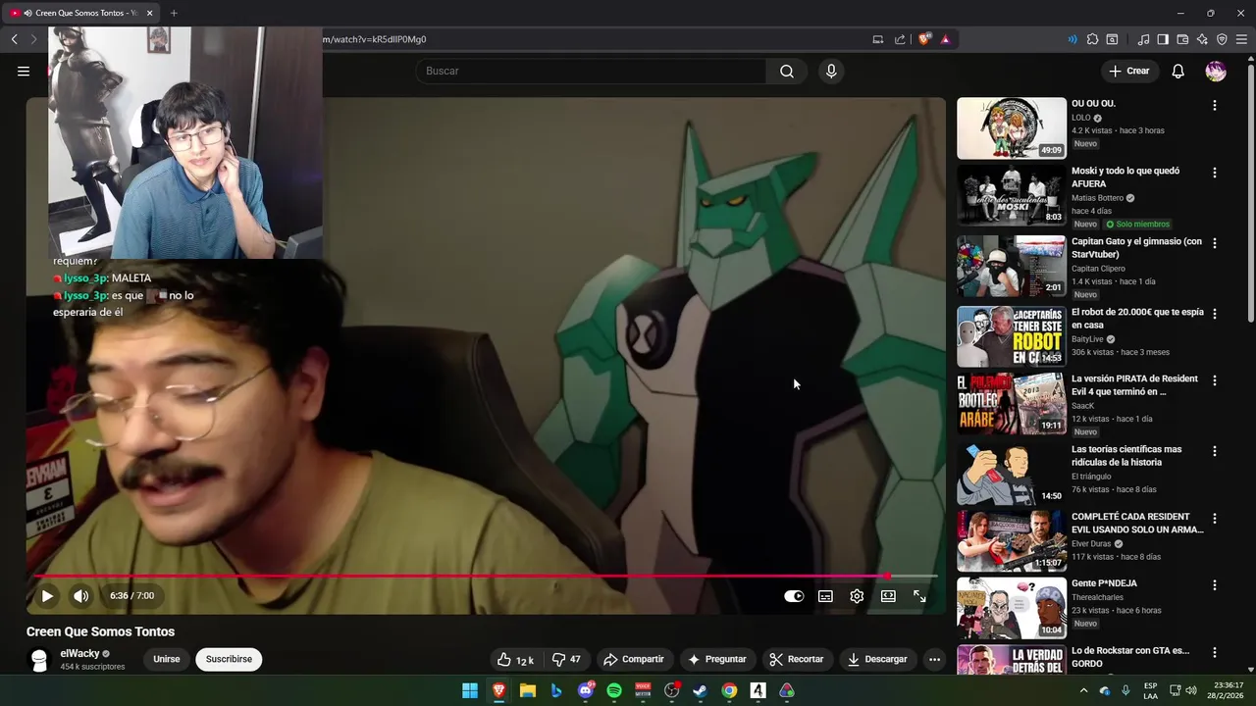Toggle the autoplay switch
Screen dimensions: 1256x706
794,596
